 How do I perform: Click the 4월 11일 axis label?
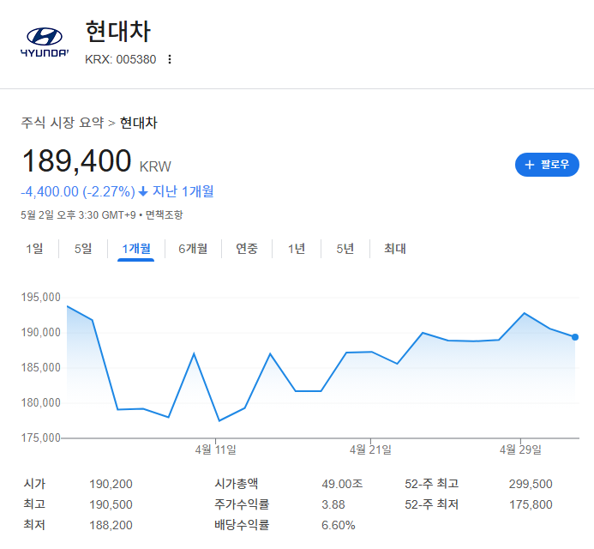215,449
